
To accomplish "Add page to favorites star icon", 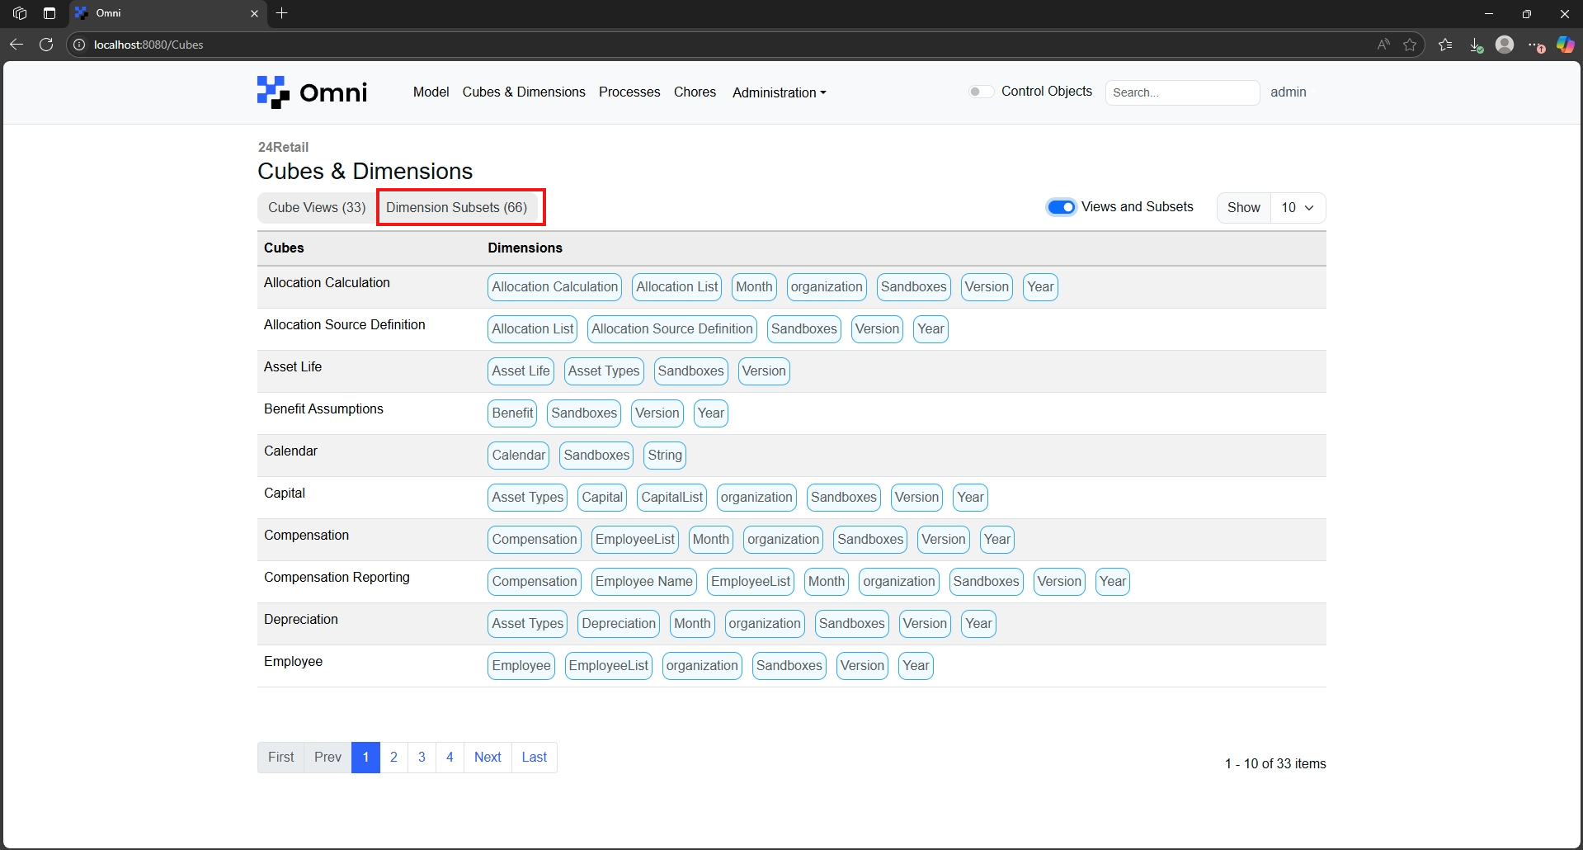I will point(1410,45).
